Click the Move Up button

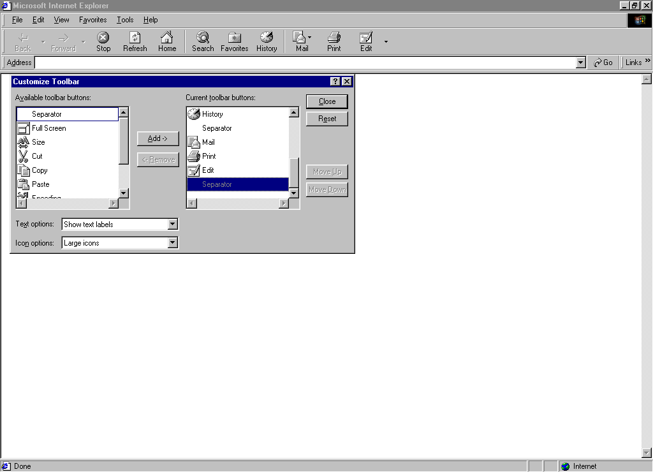327,172
